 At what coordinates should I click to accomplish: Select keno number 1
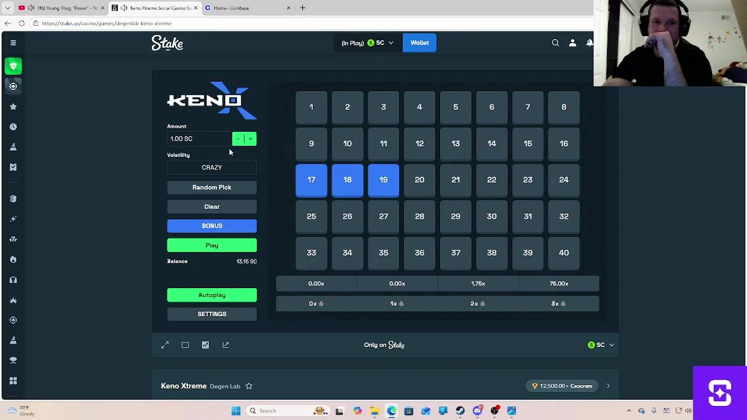point(311,107)
